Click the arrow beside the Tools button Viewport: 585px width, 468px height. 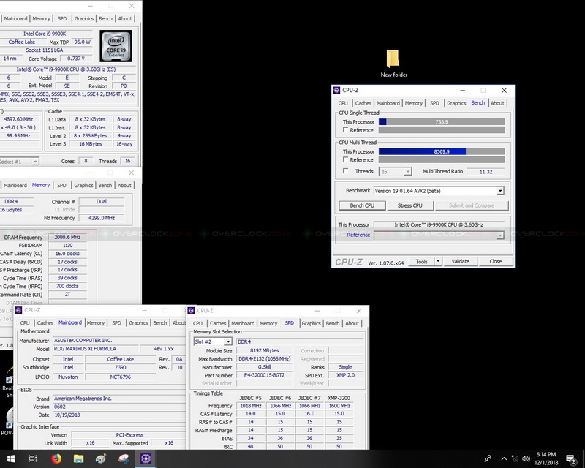439,261
